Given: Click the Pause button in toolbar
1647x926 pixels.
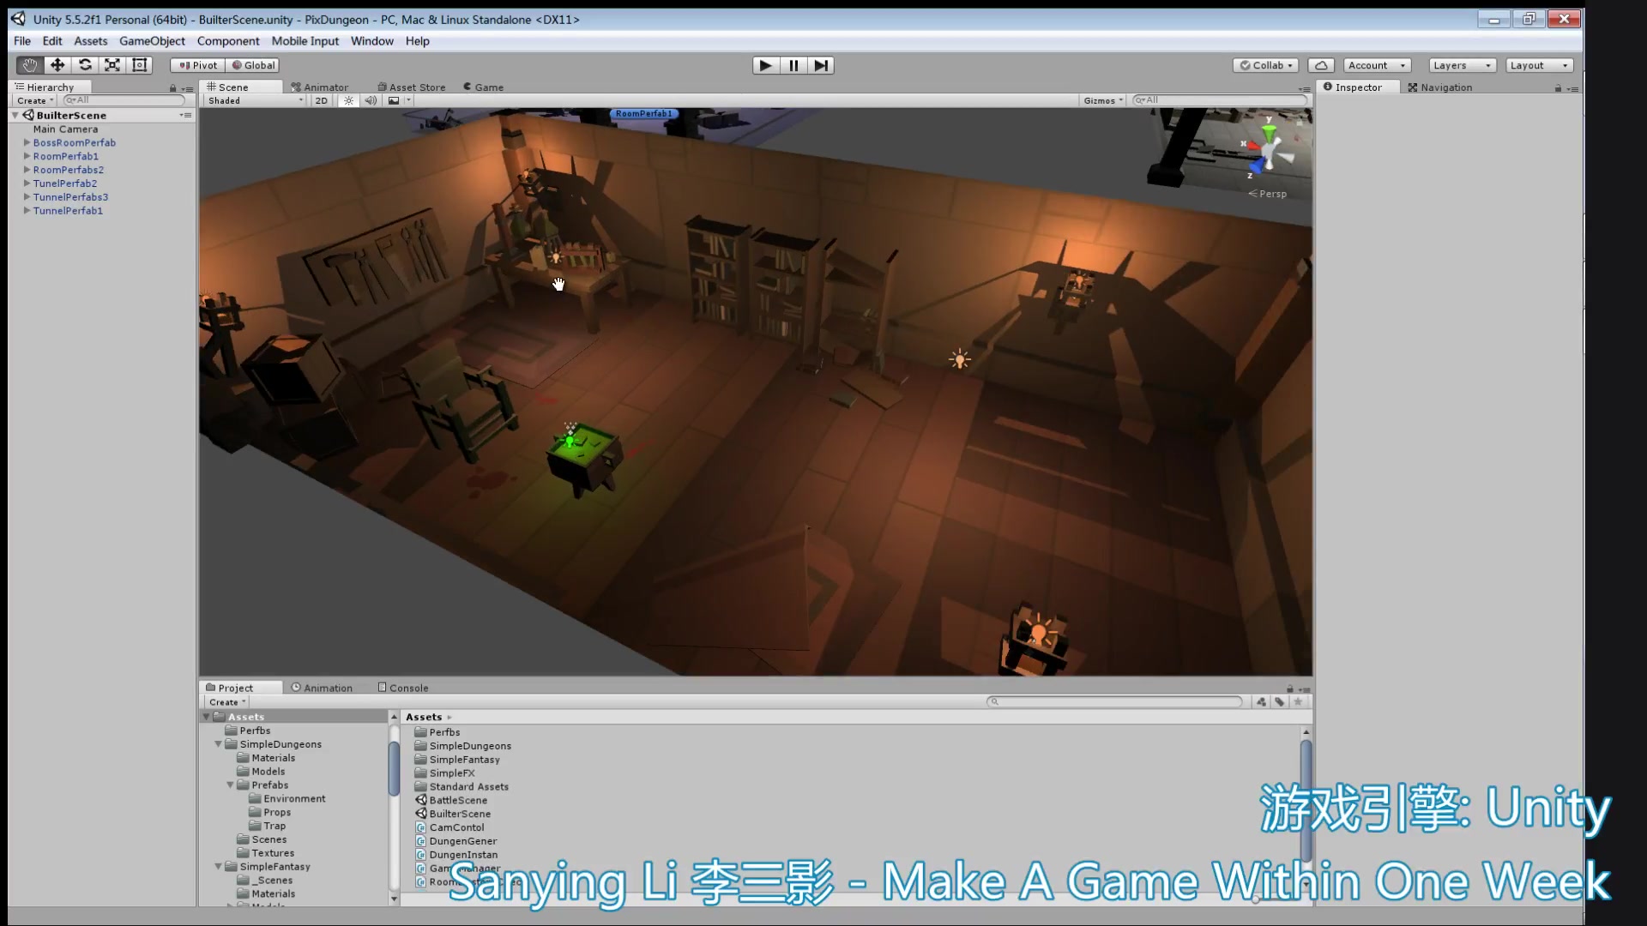Looking at the screenshot, I should 792,64.
